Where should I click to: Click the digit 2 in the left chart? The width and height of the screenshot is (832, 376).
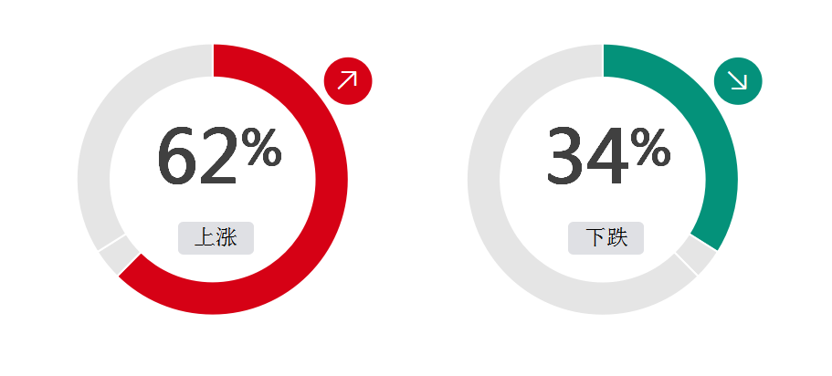[218, 155]
